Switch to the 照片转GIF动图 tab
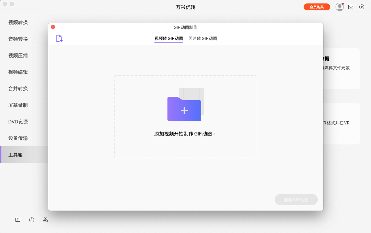The height and width of the screenshot is (233, 371). click(203, 39)
